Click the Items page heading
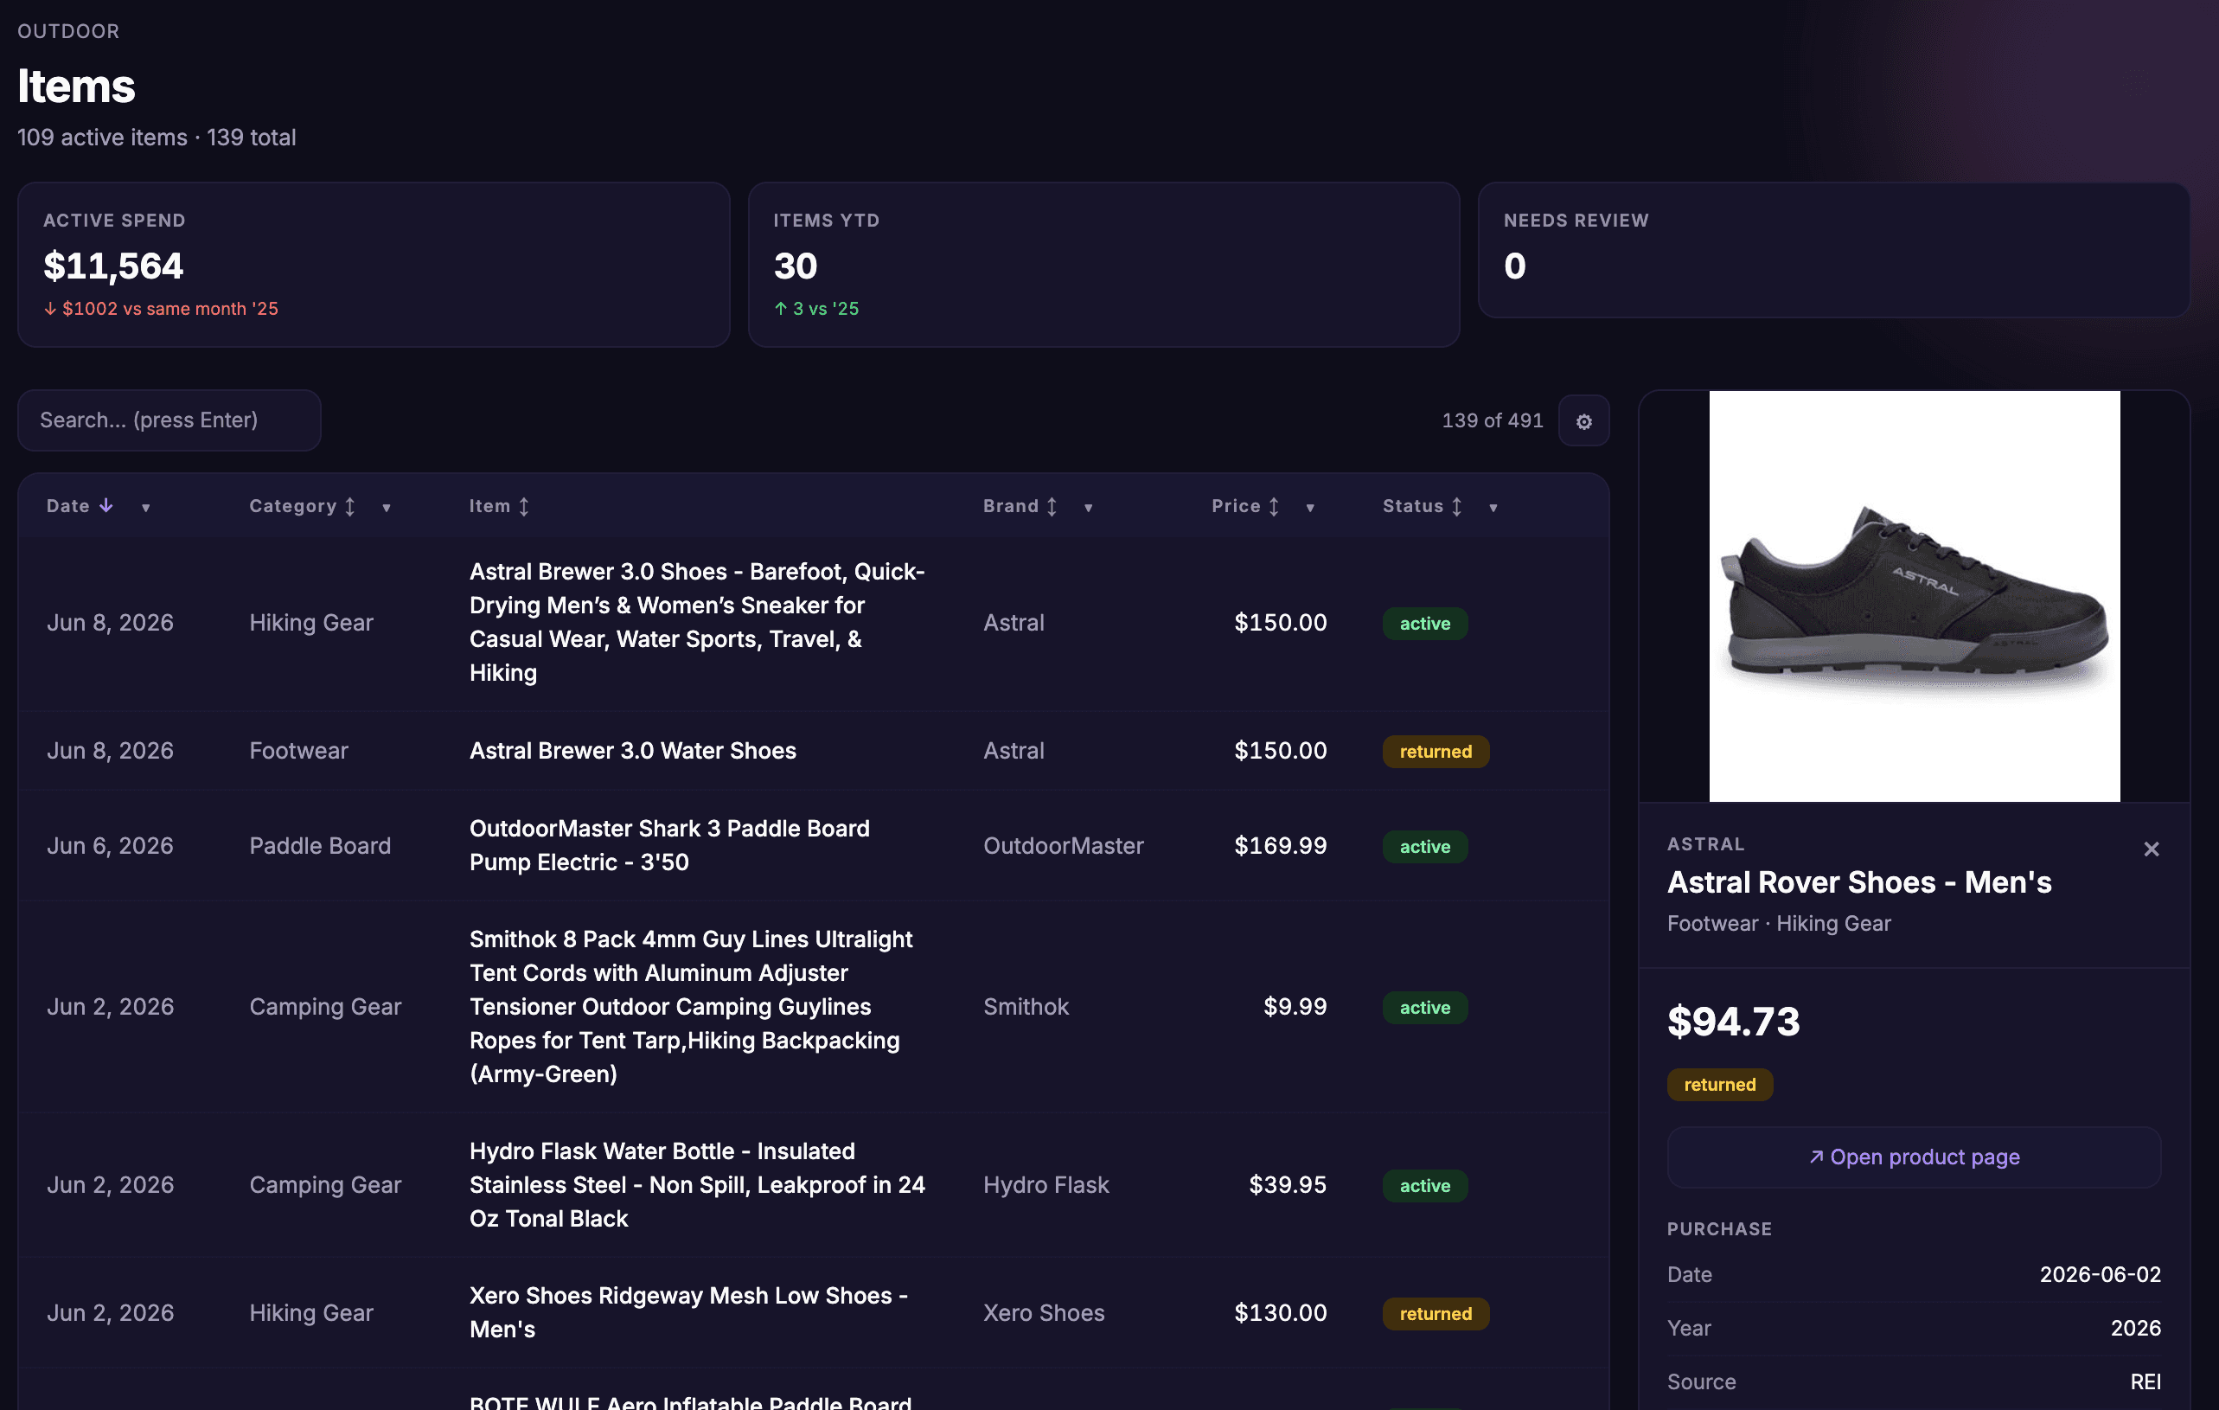Viewport: 2219px width, 1410px height. [76, 86]
